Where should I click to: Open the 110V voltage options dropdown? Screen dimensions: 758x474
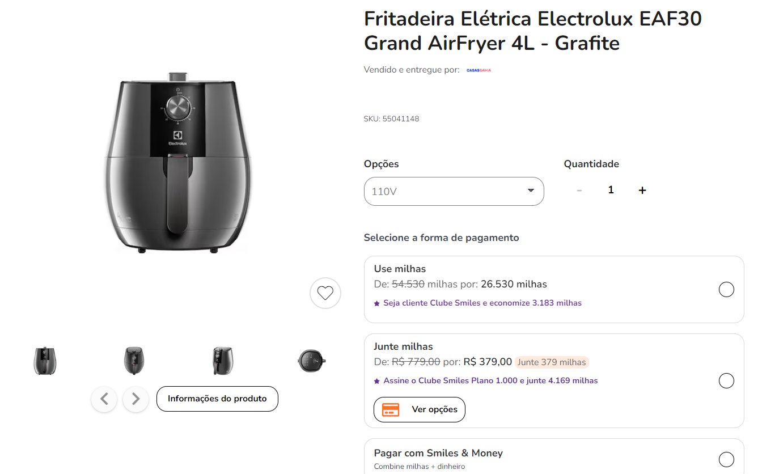pos(454,191)
